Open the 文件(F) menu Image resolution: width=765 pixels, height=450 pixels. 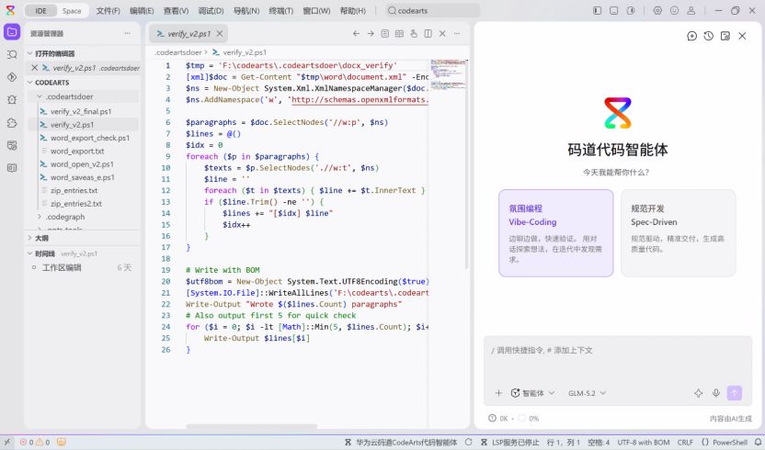pos(108,11)
